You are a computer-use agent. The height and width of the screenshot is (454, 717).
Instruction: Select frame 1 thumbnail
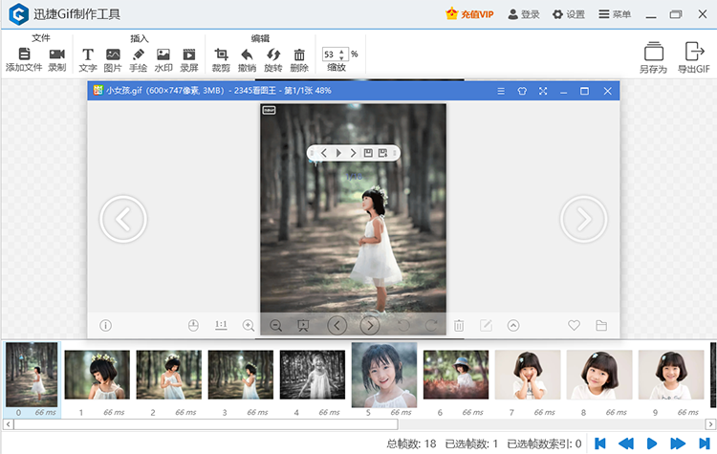tap(97, 375)
